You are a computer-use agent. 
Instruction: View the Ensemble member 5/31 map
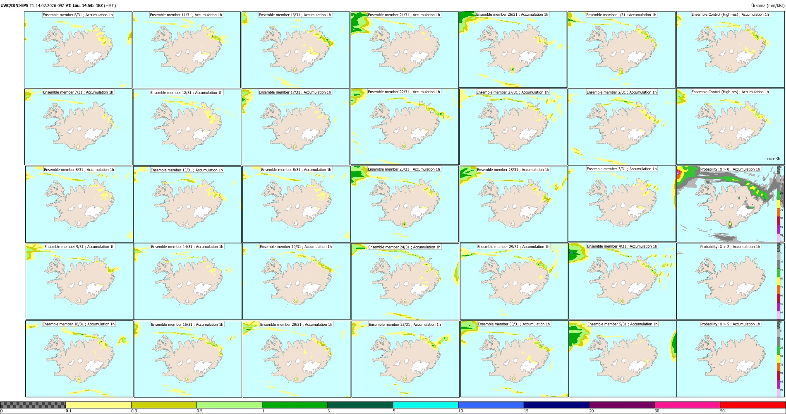[623, 359]
